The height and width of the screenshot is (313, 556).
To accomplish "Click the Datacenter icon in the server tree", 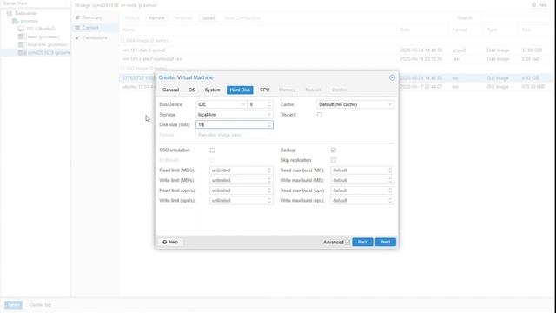I will pos(10,13).
